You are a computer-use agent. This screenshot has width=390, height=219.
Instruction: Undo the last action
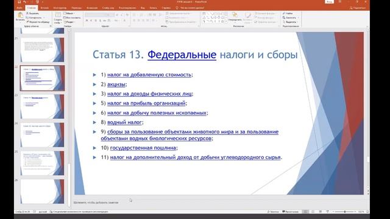[25, 2]
